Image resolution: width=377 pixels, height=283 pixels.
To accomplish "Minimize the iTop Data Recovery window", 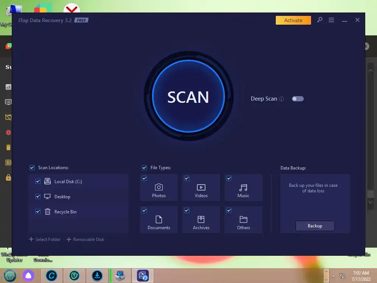I will click(x=345, y=20).
